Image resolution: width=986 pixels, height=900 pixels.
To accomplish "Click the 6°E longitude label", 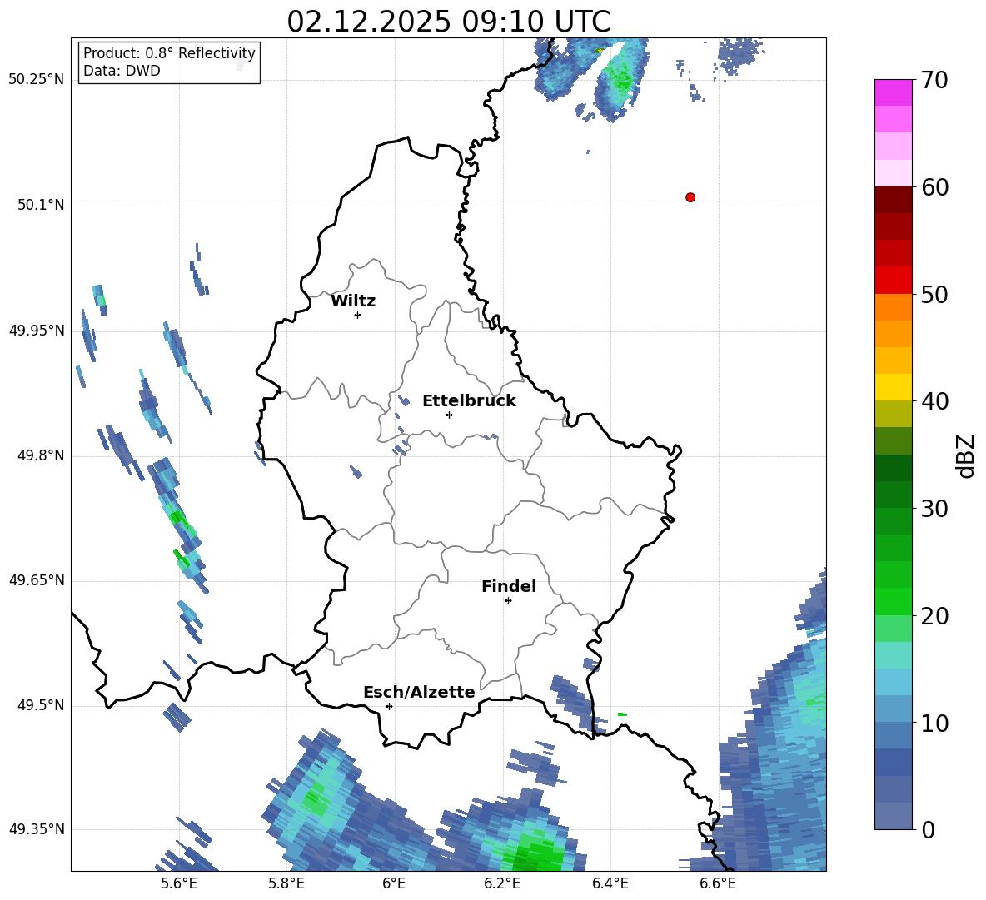I will [x=394, y=883].
